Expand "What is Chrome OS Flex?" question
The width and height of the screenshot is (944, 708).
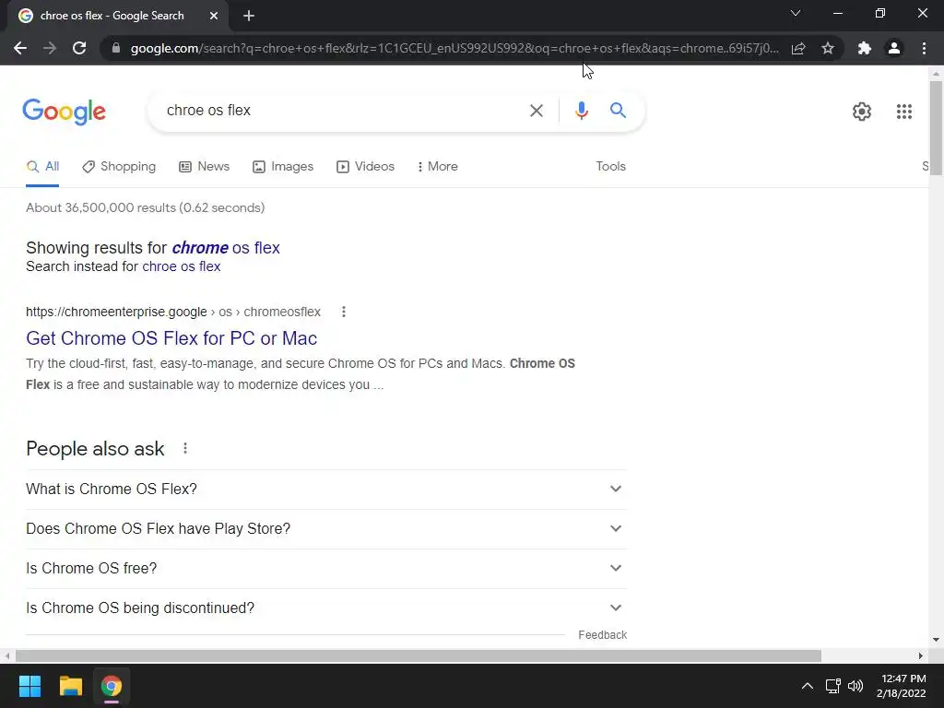[x=325, y=489]
